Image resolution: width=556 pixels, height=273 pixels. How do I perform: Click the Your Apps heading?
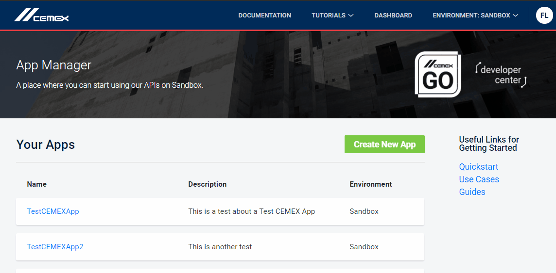click(x=45, y=145)
